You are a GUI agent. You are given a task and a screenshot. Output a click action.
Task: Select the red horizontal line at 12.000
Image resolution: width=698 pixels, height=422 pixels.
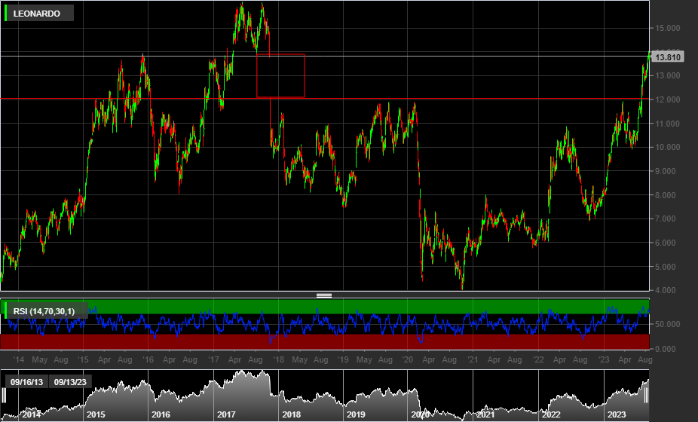(x=452, y=99)
